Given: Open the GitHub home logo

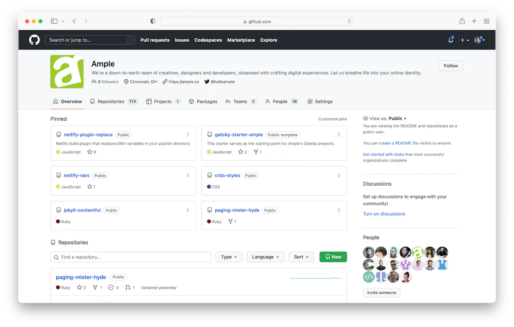Looking at the screenshot, I should (34, 40).
